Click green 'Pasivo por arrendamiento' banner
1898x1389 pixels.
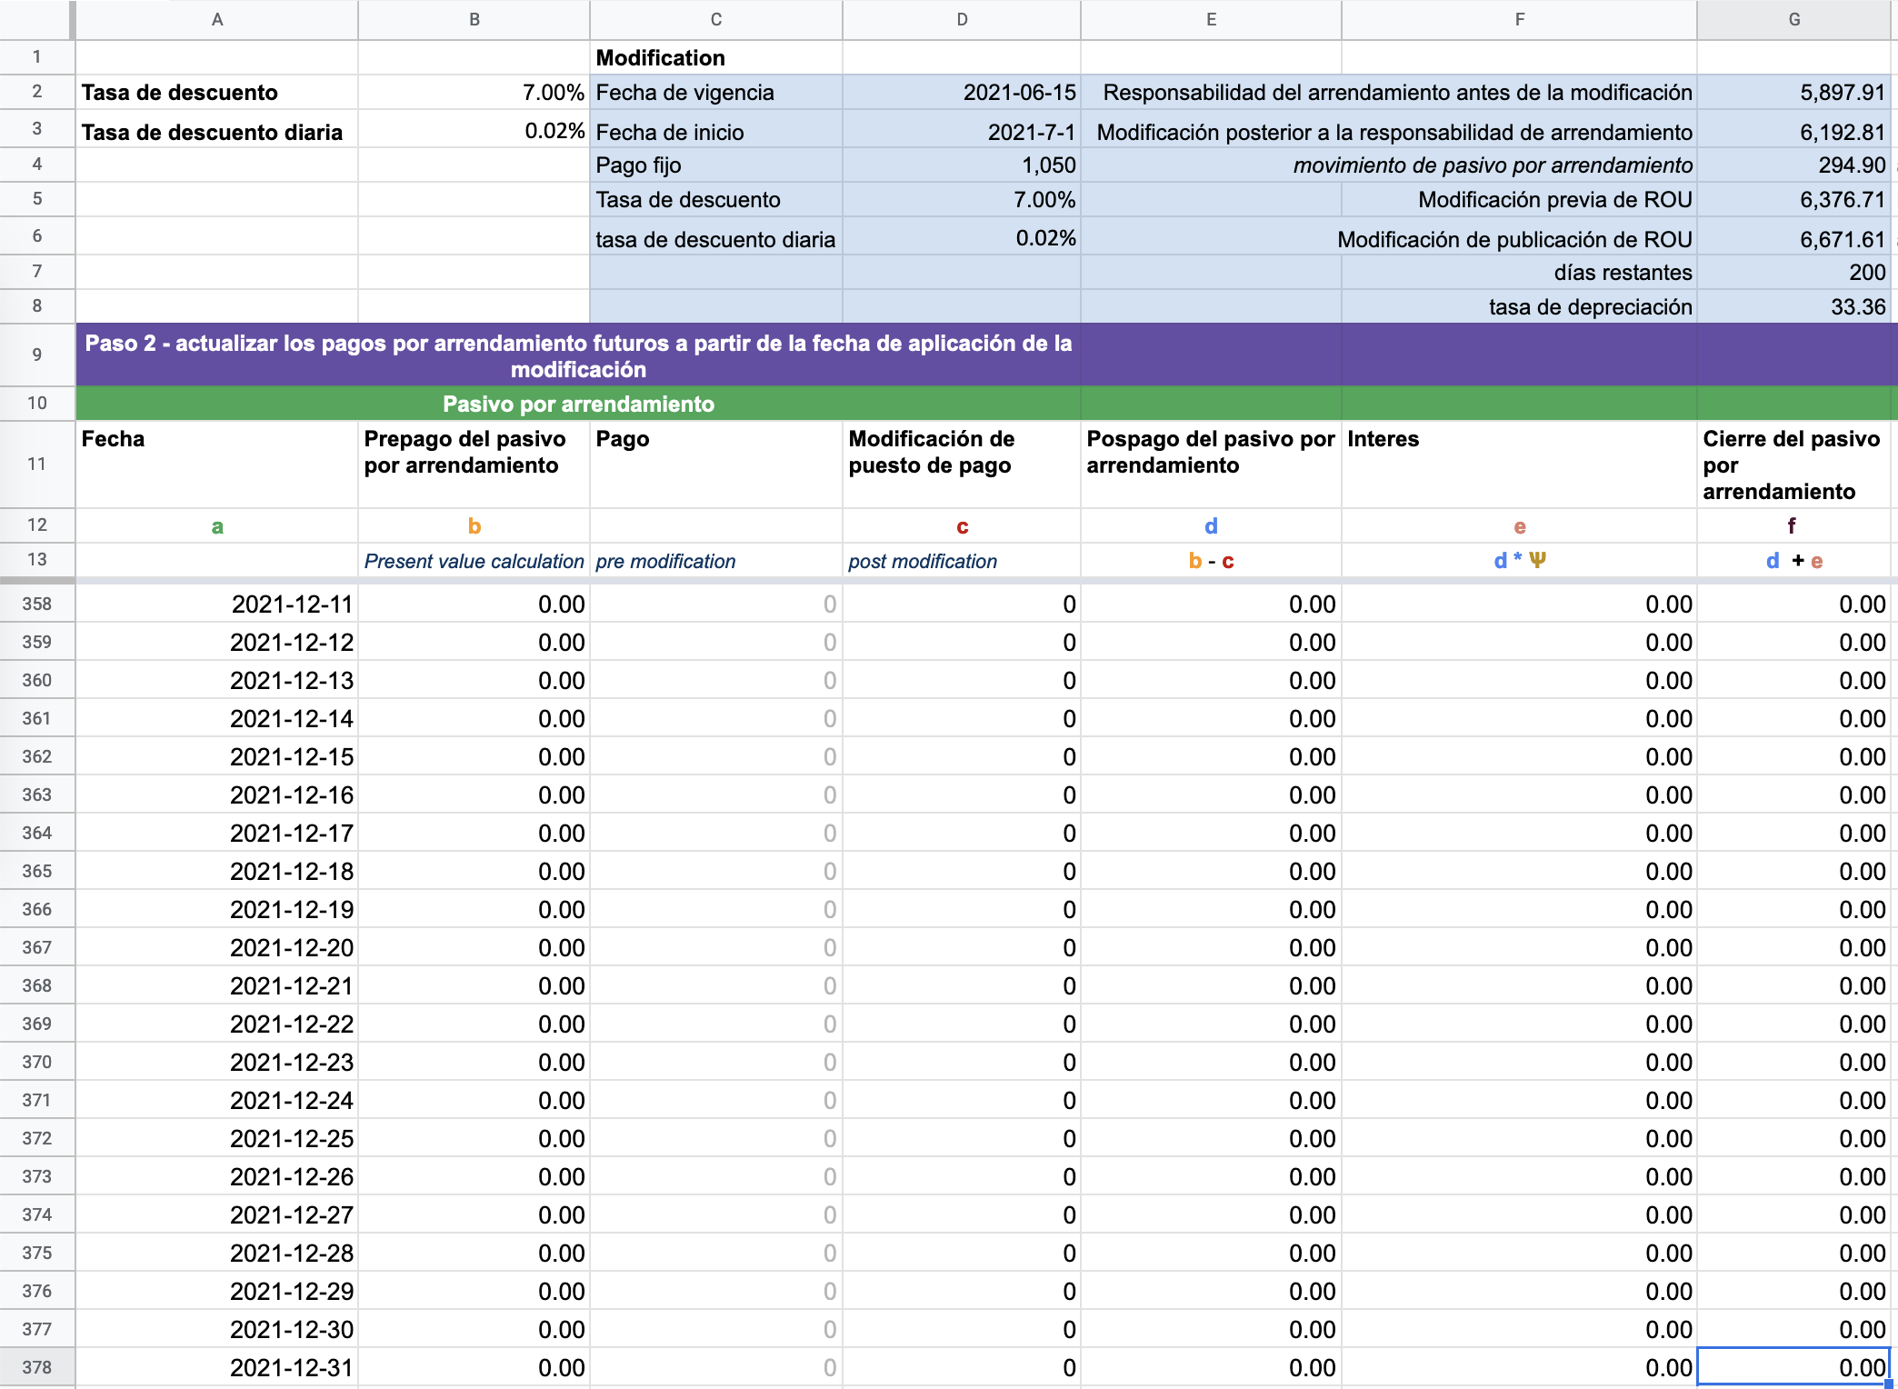point(578,404)
